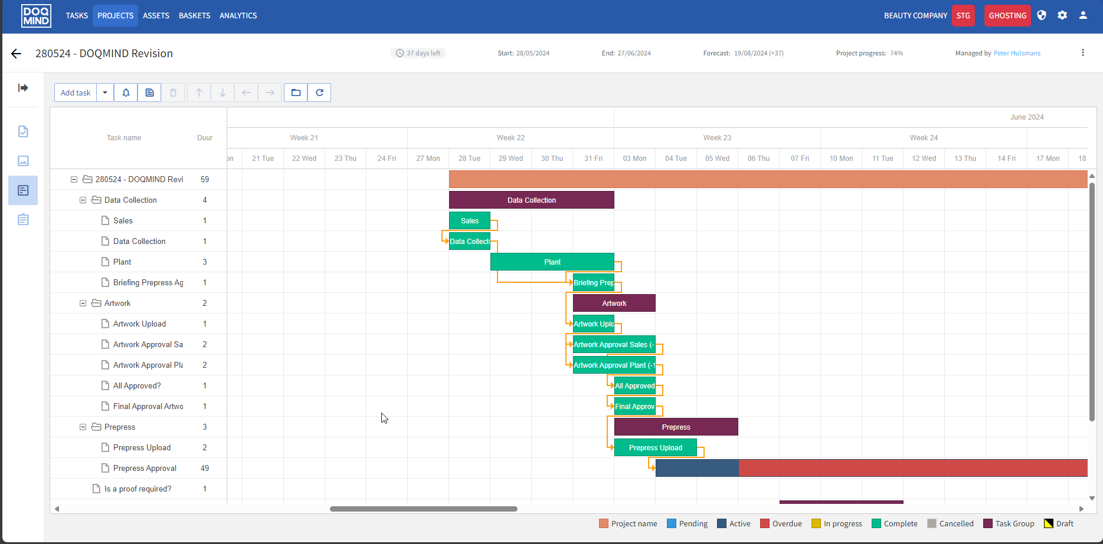Collapse the Prepress task group
Screen dimensions: 1103x544
pyautogui.click(x=83, y=427)
